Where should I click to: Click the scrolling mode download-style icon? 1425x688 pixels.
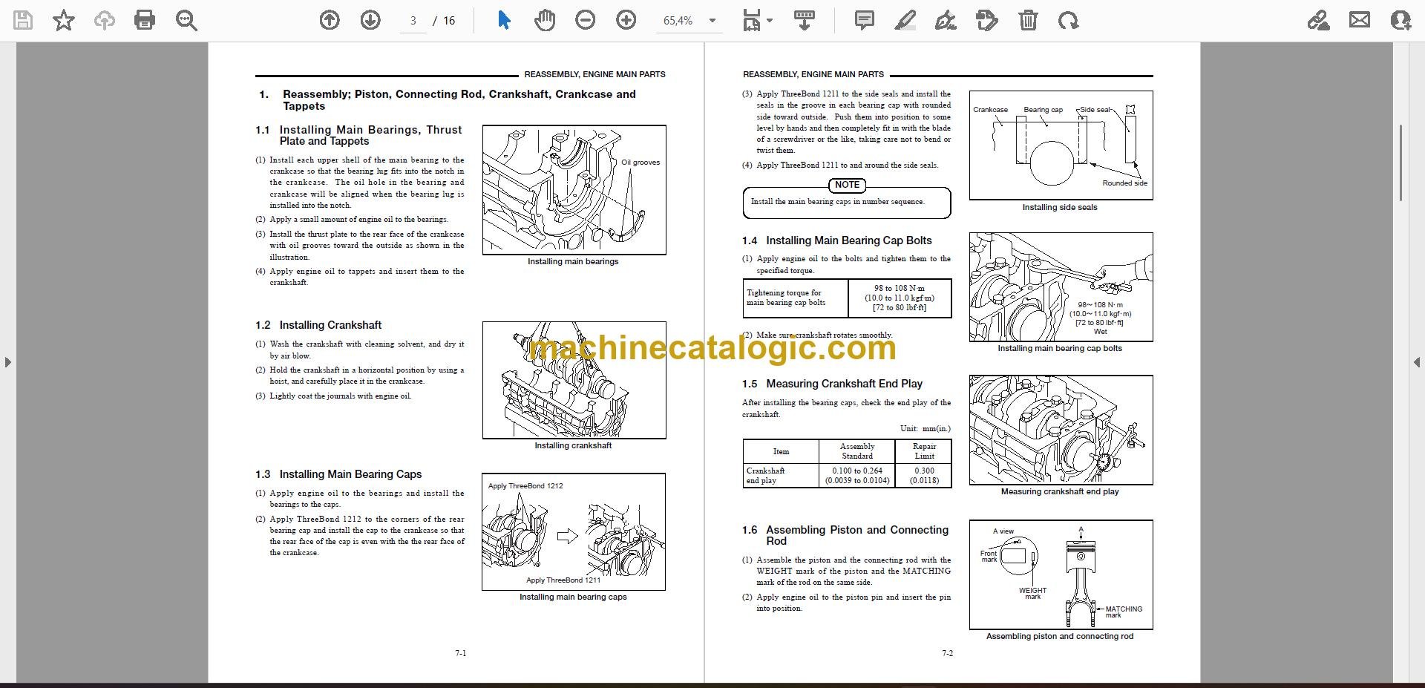coord(805,21)
